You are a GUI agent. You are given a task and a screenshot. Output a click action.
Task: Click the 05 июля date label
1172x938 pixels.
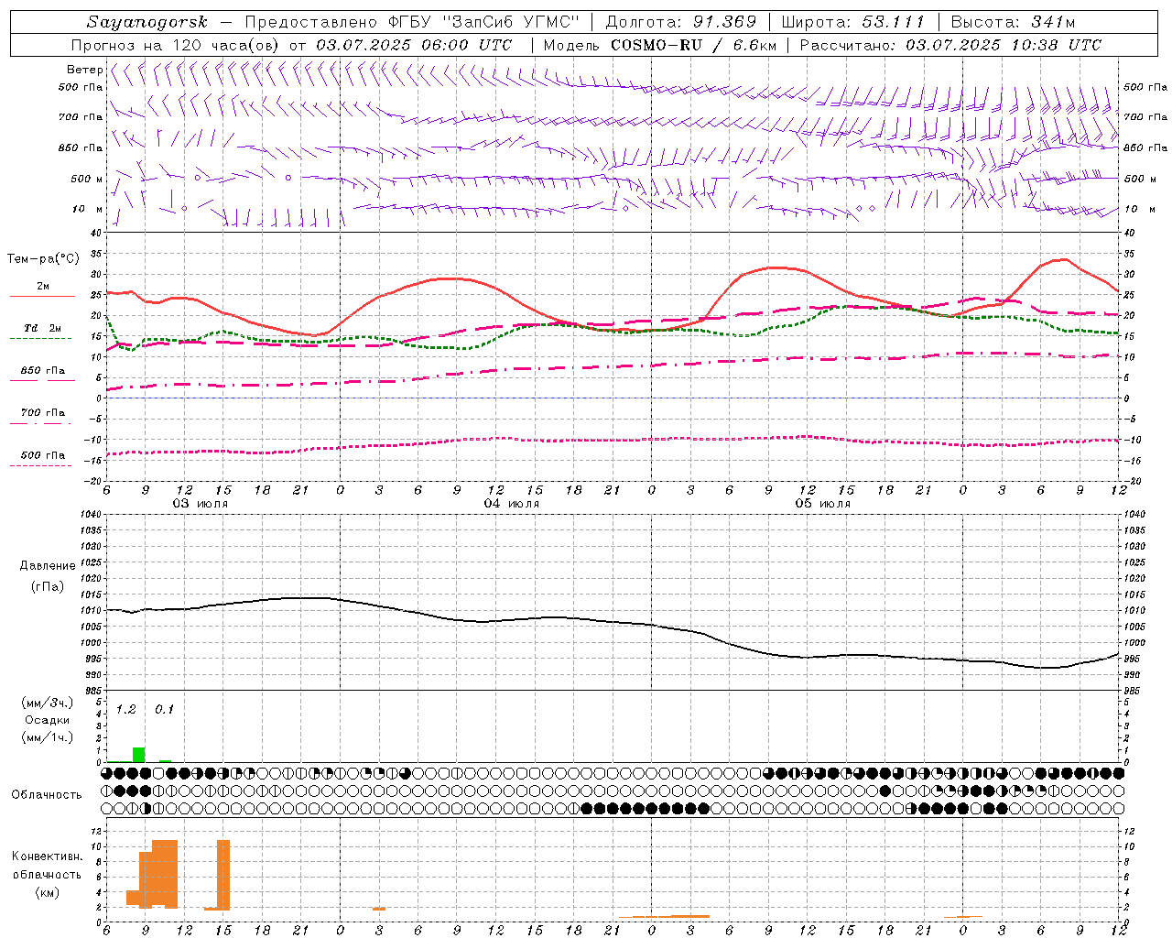coord(823,503)
